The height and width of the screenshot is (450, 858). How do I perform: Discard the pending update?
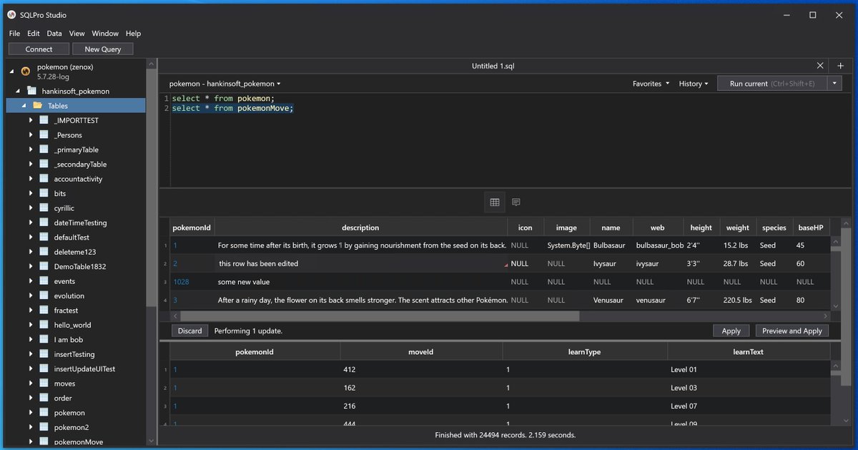190,331
